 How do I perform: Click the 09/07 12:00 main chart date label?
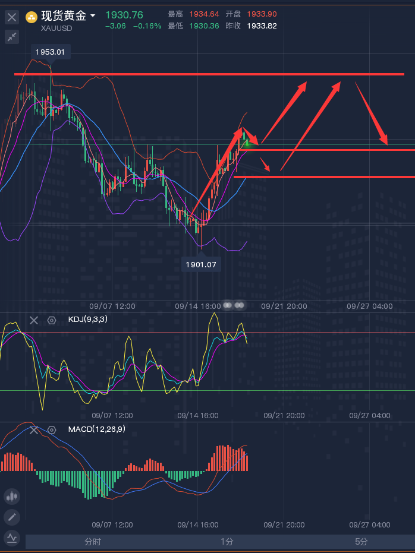click(x=112, y=306)
